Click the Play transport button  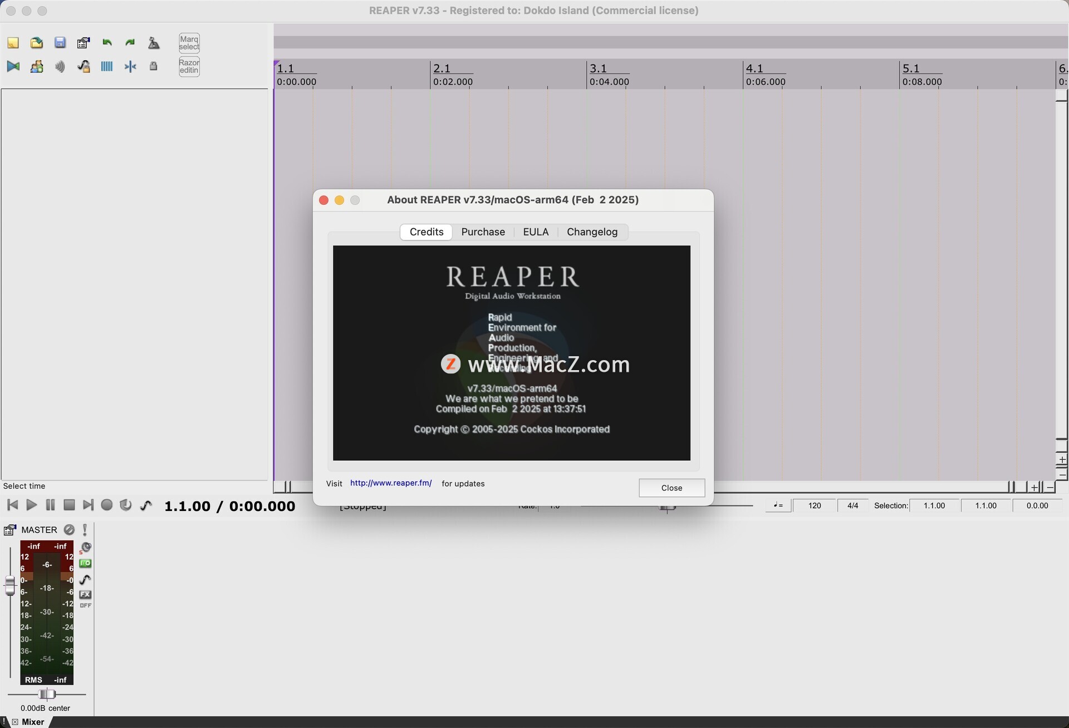(x=31, y=505)
